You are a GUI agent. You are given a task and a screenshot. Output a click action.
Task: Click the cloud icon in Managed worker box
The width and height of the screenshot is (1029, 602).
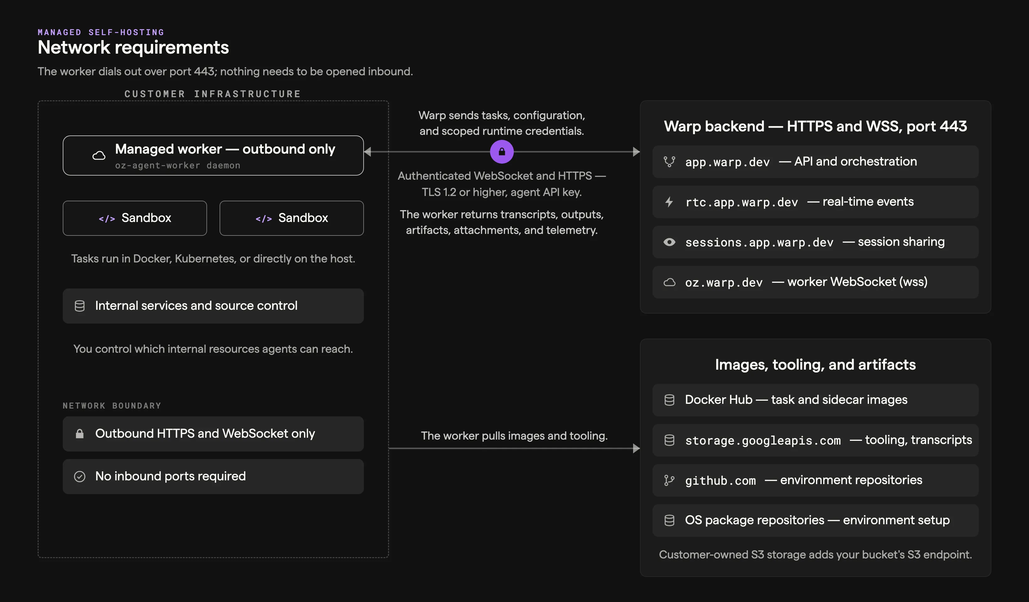point(99,156)
